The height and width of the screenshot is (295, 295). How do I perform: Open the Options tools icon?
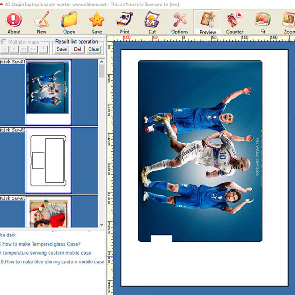pos(179,22)
